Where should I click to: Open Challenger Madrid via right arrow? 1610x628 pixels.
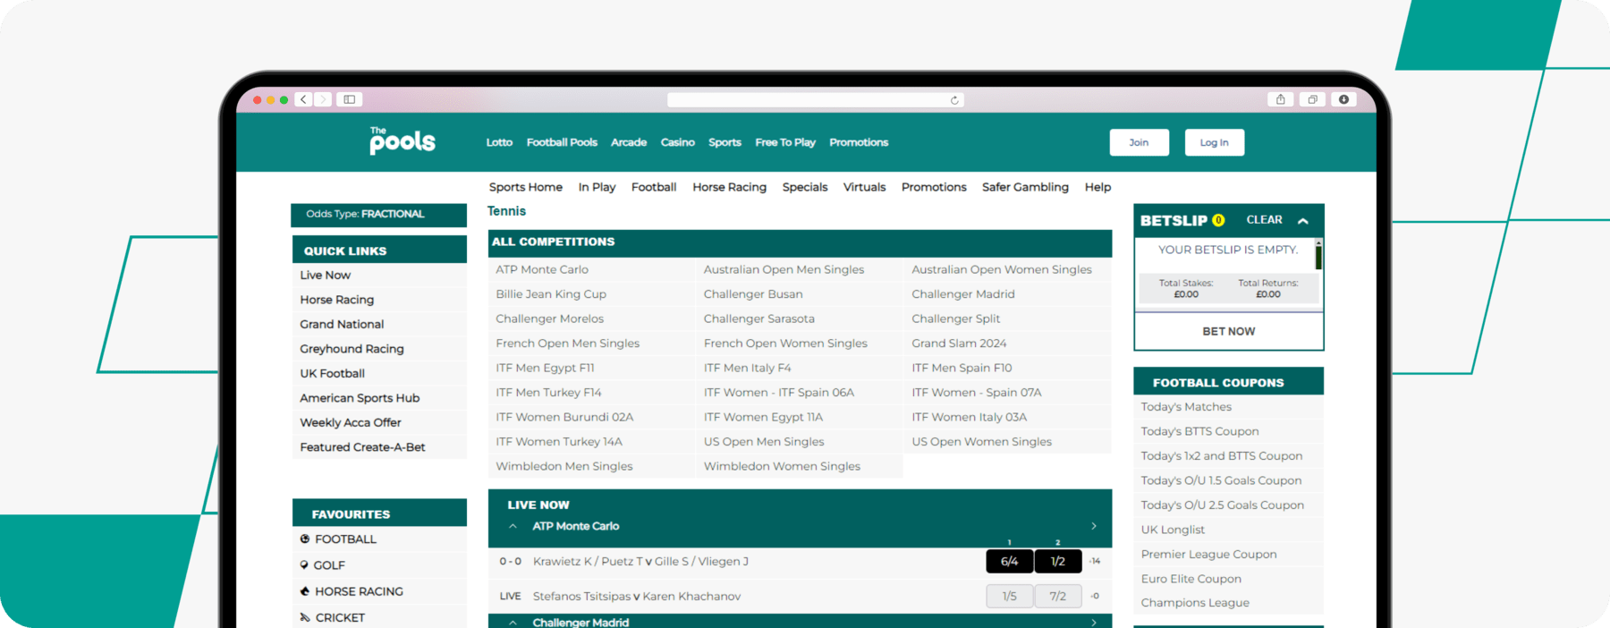pyautogui.click(x=1094, y=623)
